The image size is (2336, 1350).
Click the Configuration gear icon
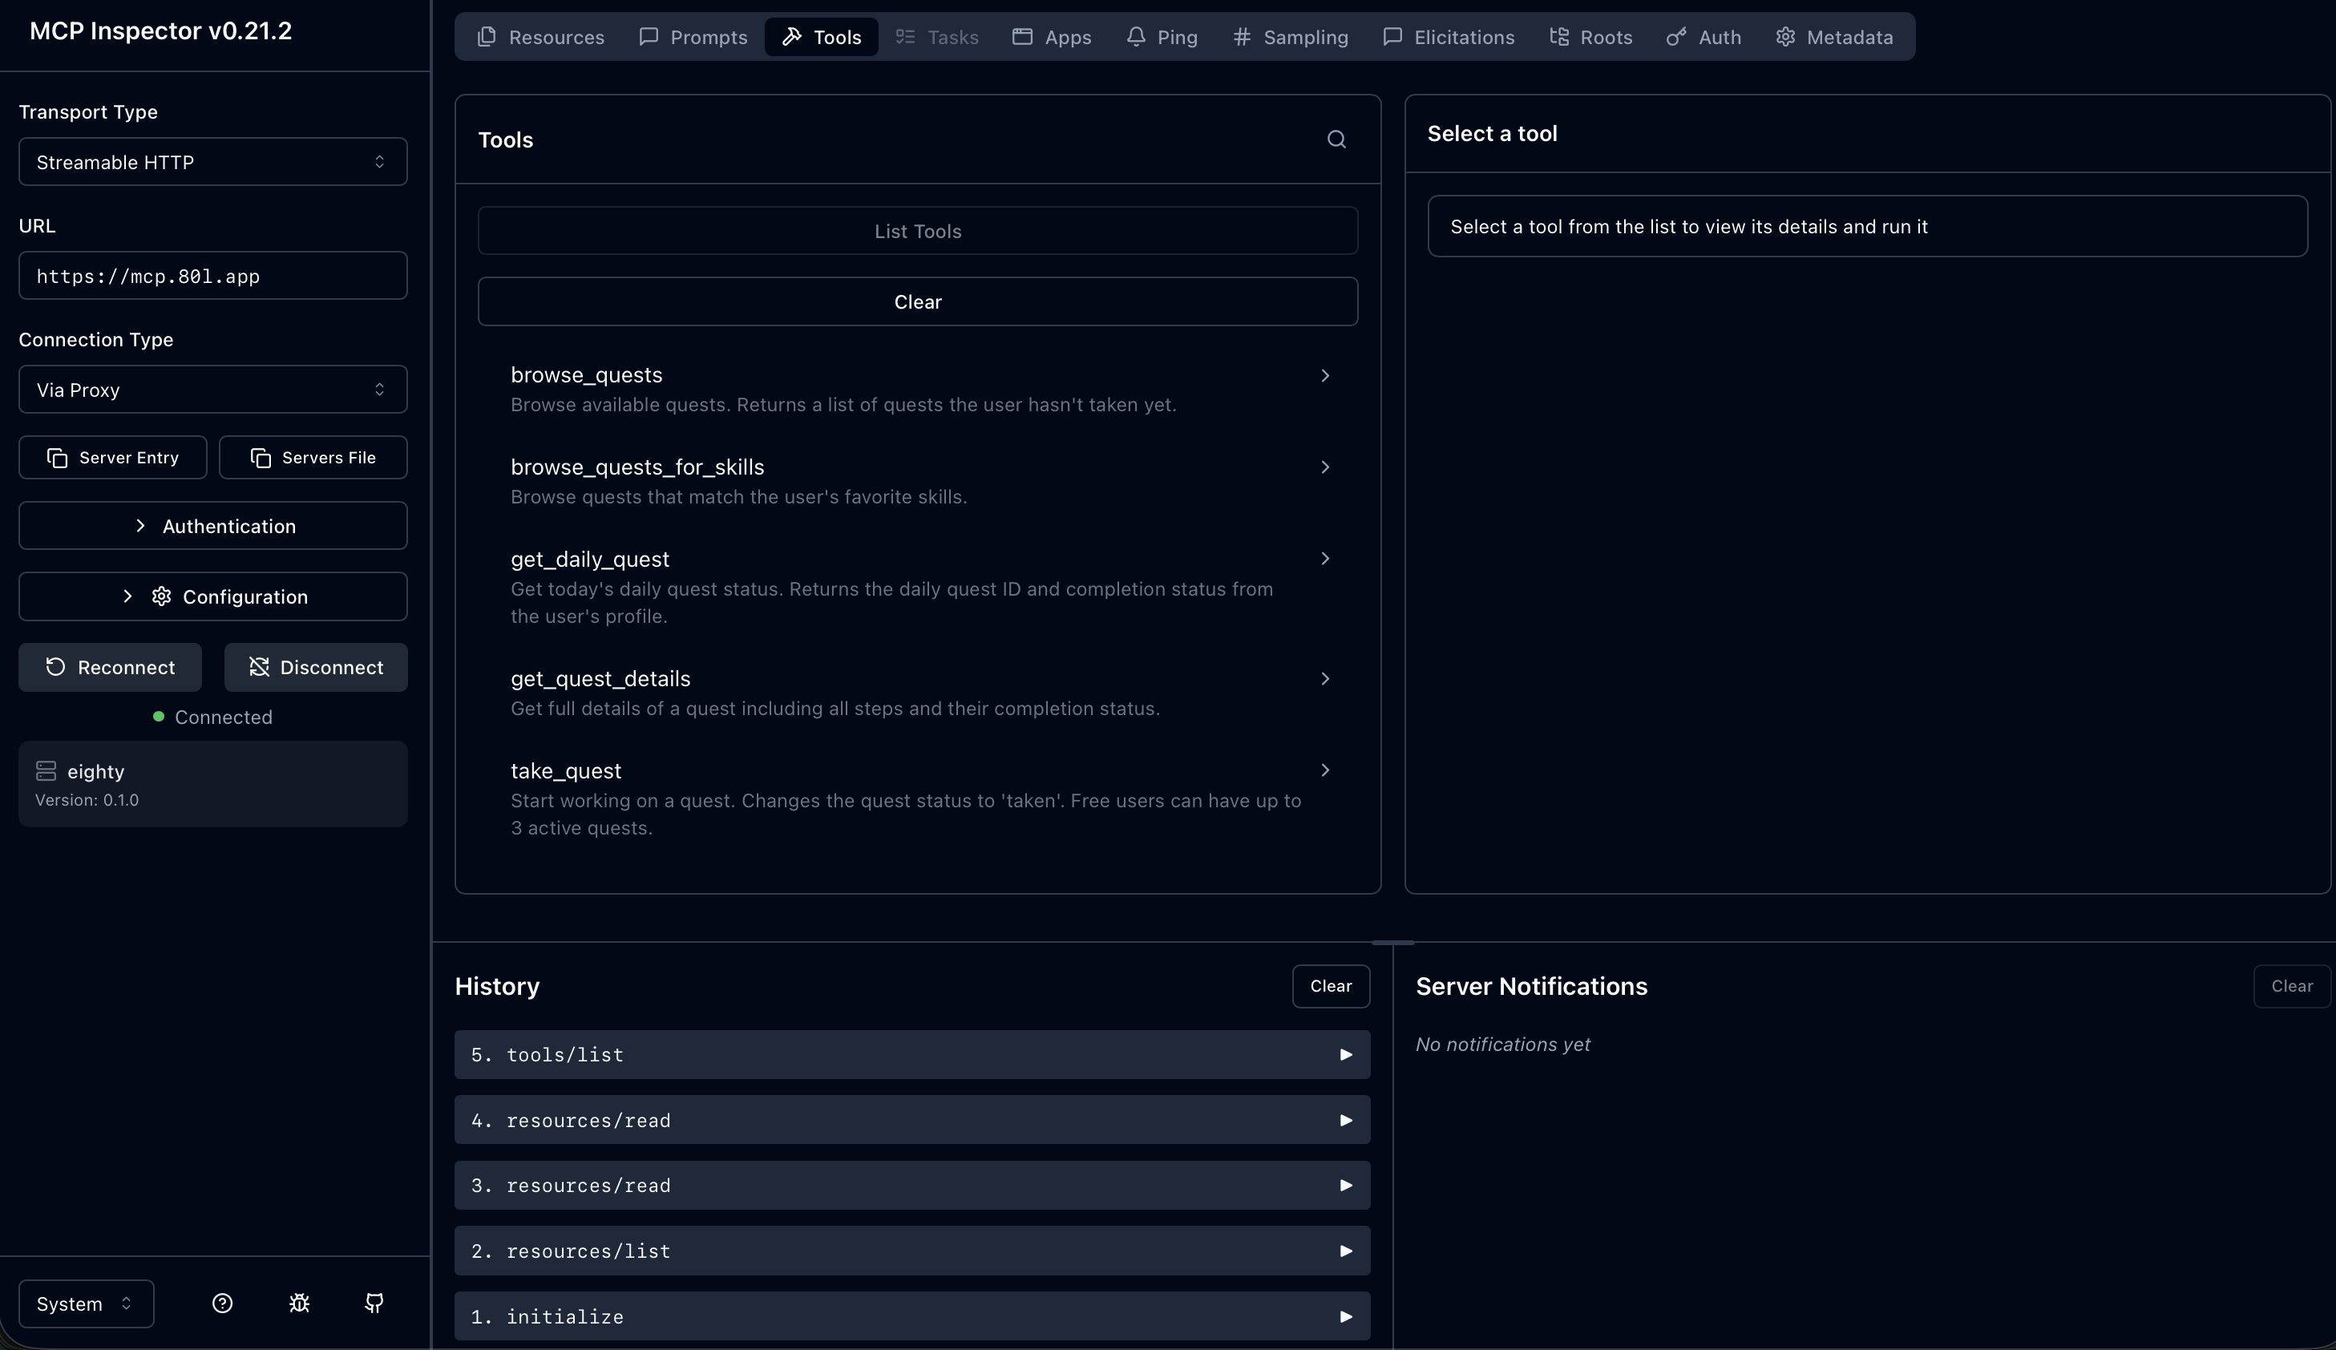click(161, 596)
